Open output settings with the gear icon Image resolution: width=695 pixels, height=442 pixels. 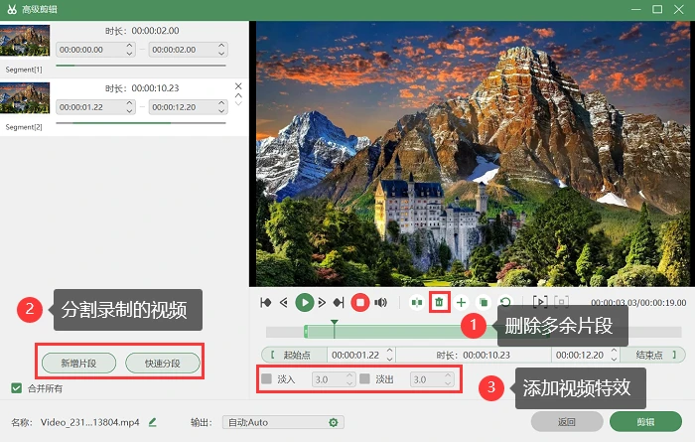pos(334,422)
